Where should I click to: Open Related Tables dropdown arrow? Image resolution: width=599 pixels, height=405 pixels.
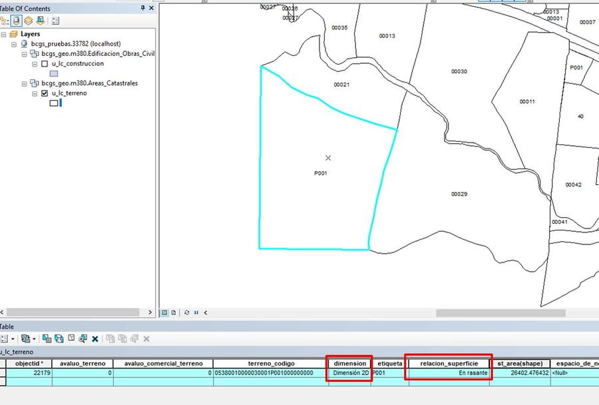(34, 339)
